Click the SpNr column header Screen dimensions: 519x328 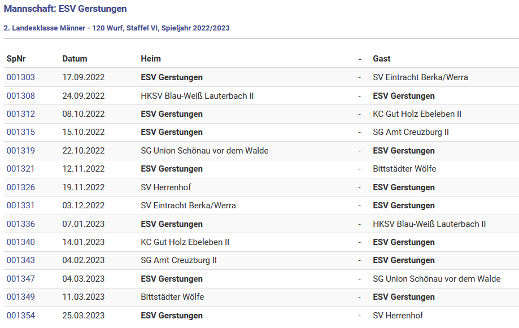16,59
